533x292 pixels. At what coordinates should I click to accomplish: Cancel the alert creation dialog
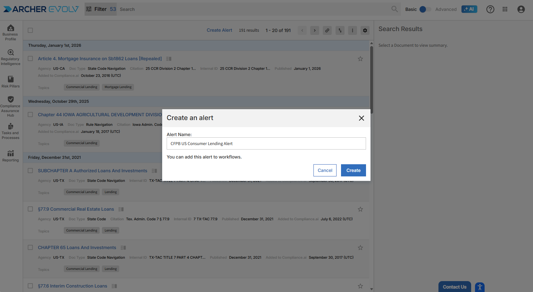click(x=325, y=170)
